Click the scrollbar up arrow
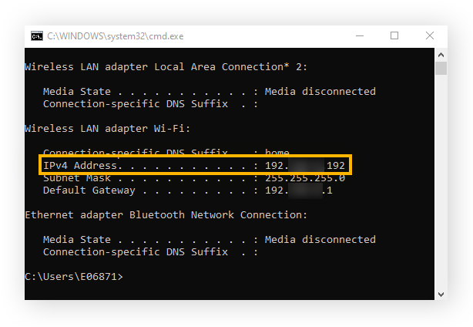This screenshot has width=473, height=327. point(441,54)
